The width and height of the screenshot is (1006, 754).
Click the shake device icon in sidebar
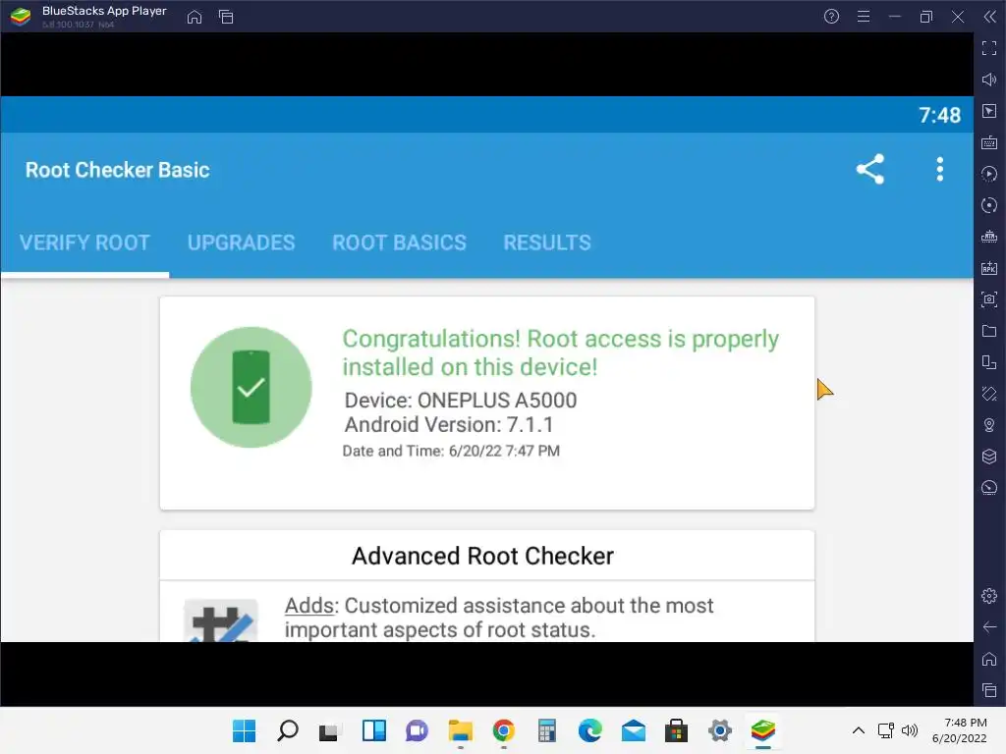(x=989, y=394)
